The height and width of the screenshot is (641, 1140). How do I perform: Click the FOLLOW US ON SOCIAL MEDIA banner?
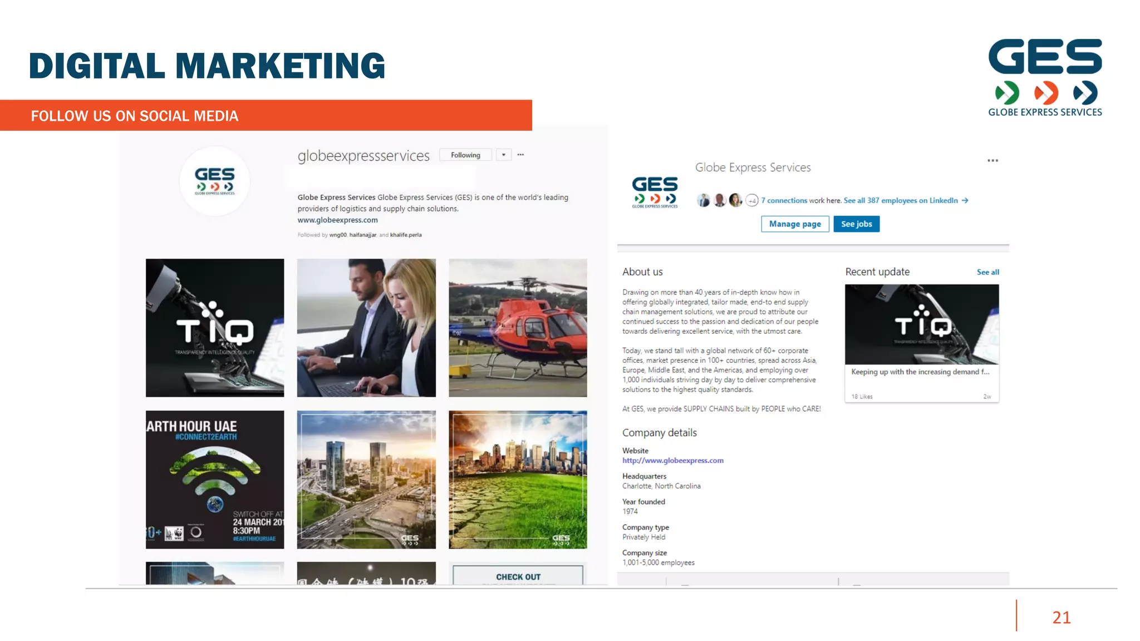pyautogui.click(x=266, y=116)
